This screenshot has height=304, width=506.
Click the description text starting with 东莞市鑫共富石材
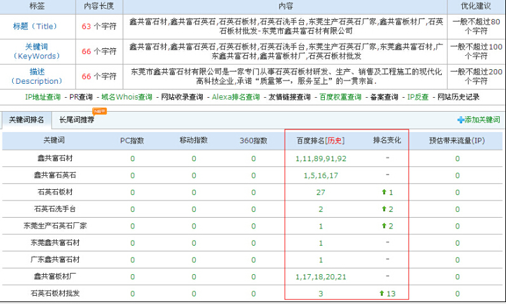(x=286, y=76)
